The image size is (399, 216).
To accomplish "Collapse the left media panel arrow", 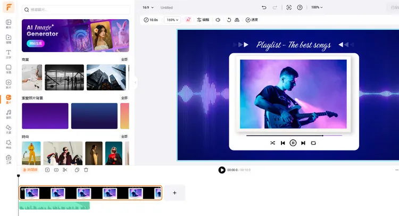I will click(135, 82).
